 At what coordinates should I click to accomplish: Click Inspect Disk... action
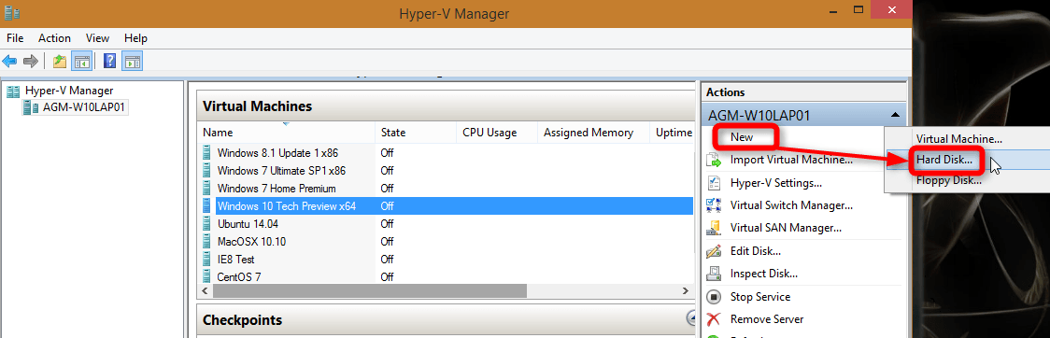point(763,274)
